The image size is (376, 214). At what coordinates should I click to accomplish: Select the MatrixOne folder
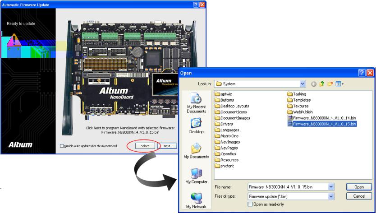tap(227, 136)
